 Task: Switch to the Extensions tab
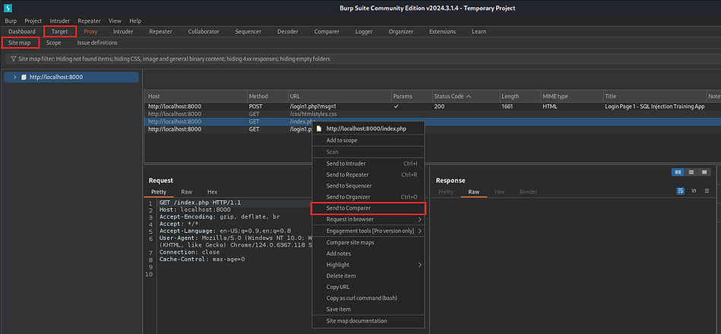(442, 32)
